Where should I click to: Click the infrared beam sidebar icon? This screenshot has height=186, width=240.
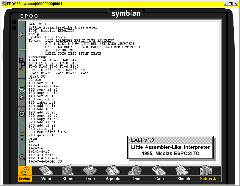(x=22, y=92)
